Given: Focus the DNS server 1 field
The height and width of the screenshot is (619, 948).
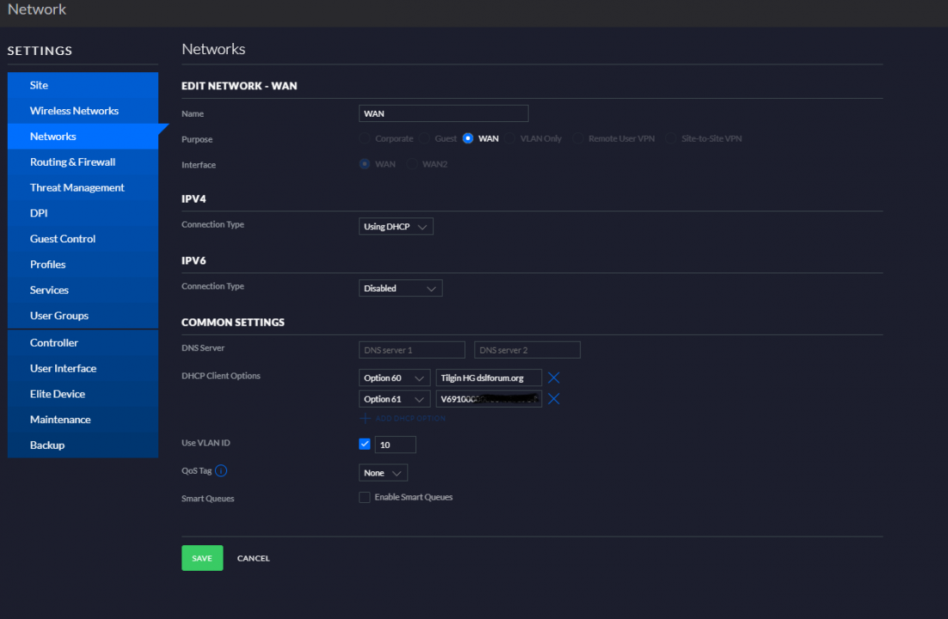Looking at the screenshot, I should [x=411, y=350].
